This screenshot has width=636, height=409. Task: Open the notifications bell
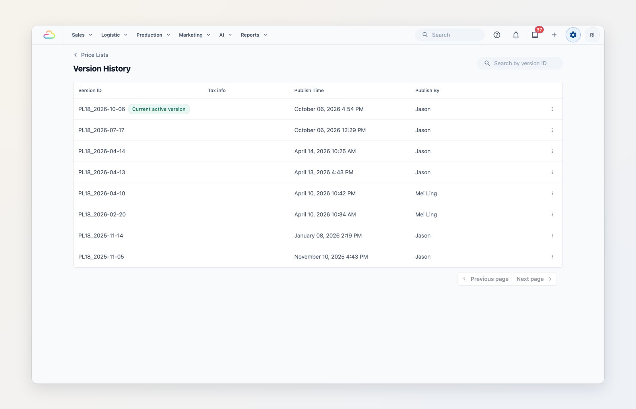516,35
